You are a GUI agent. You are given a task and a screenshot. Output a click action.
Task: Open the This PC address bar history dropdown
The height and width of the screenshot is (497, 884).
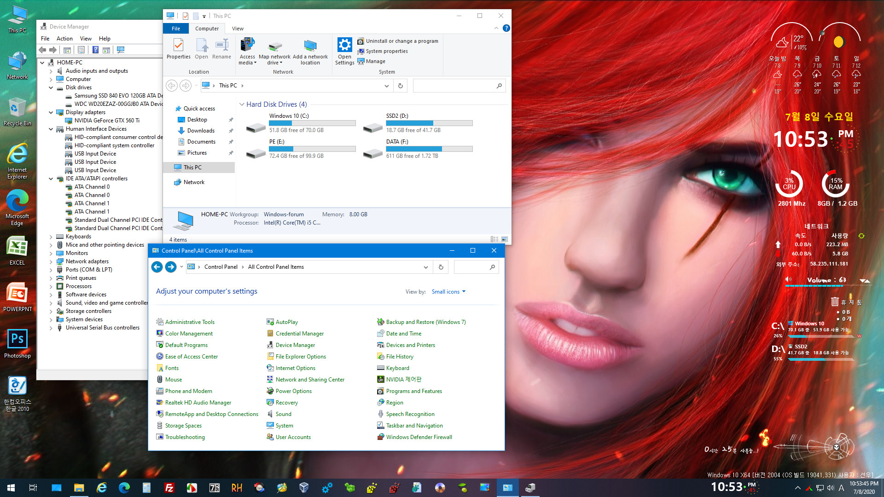tap(386, 86)
